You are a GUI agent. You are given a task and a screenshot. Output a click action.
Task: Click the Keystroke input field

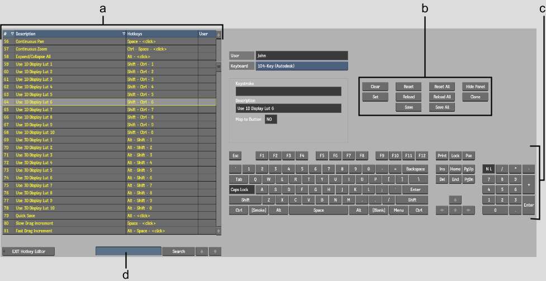(x=288, y=92)
